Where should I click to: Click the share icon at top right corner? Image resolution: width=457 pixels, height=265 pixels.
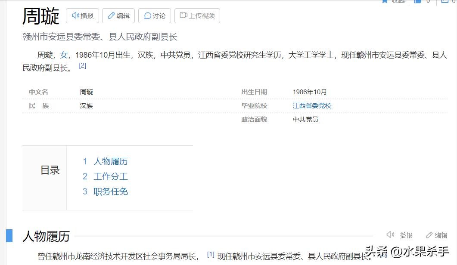coord(445,1)
